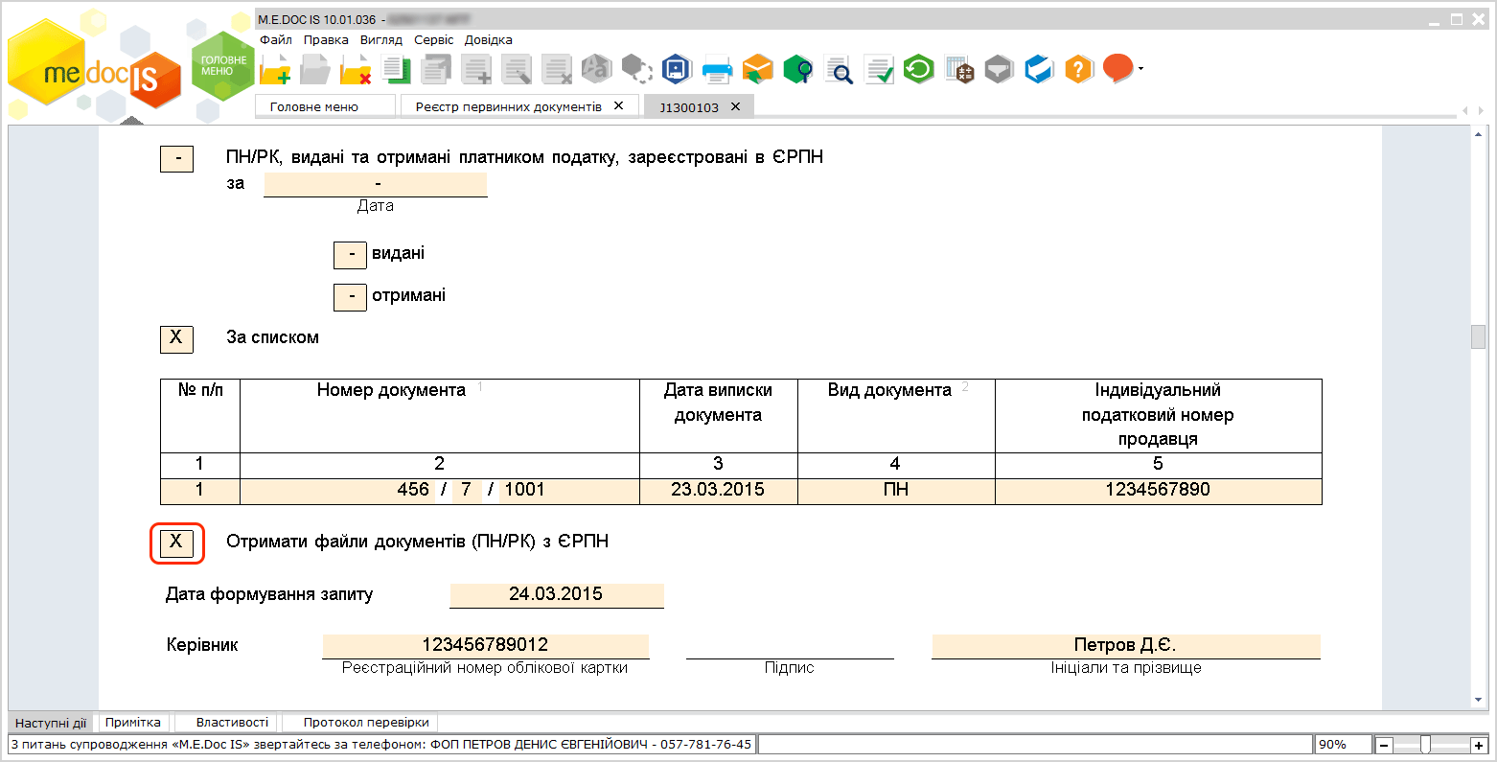Click the delete row icon

point(557,69)
